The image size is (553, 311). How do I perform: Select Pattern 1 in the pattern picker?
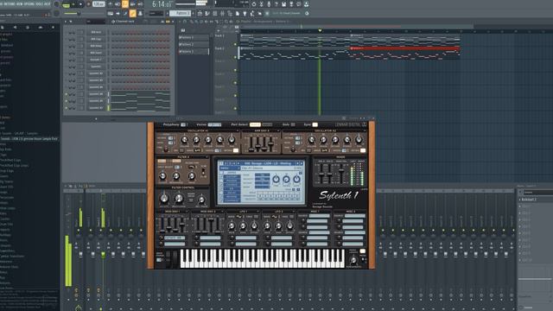pyautogui.click(x=194, y=37)
